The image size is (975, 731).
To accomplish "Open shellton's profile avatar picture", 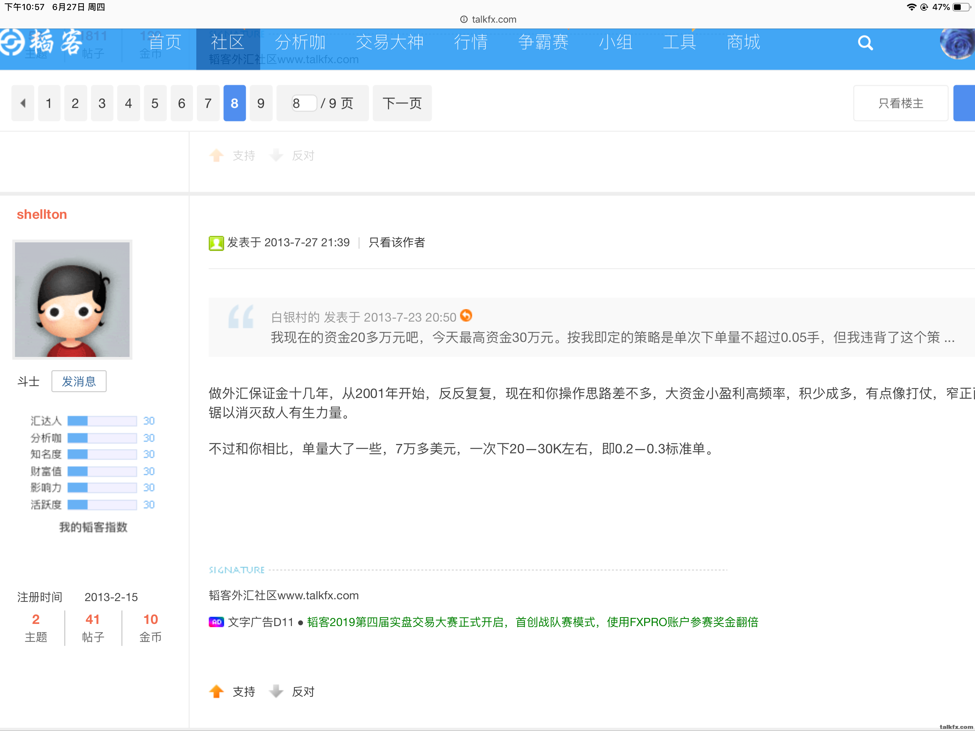I will 72,299.
